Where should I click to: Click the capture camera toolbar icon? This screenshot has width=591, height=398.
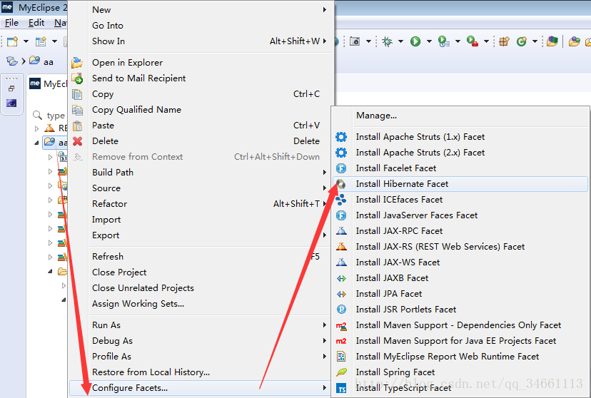[x=355, y=41]
